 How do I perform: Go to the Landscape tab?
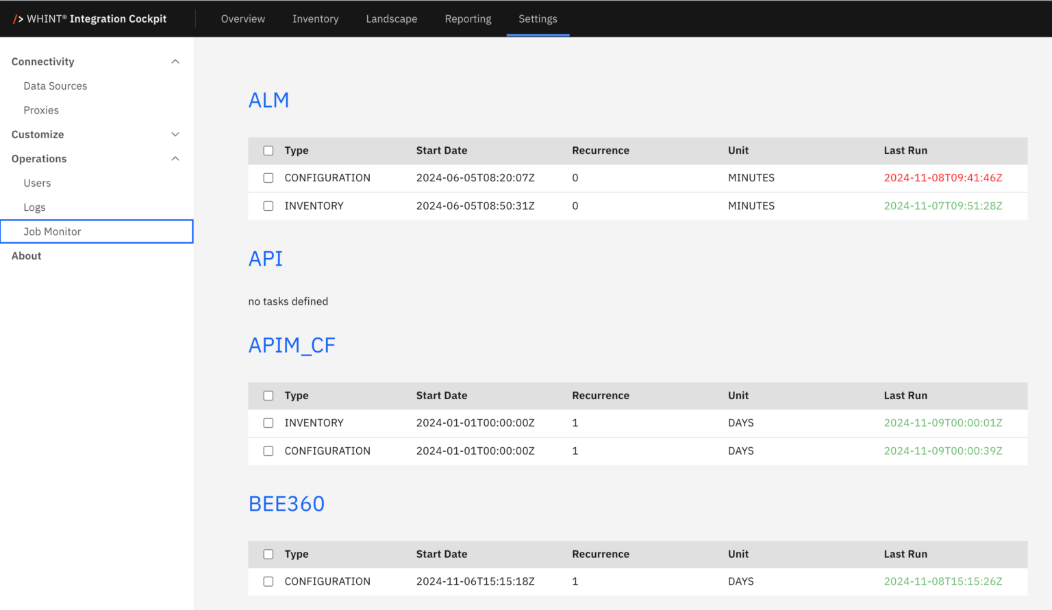coord(391,18)
